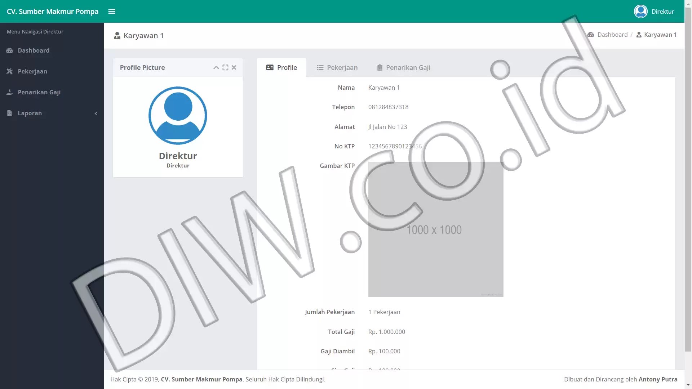Switch to the Pekerjaan tab

click(x=337, y=67)
